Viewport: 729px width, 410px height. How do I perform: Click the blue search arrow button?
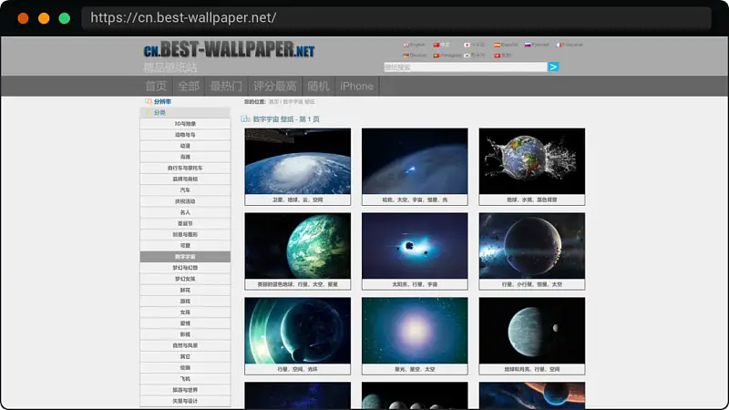coord(553,67)
